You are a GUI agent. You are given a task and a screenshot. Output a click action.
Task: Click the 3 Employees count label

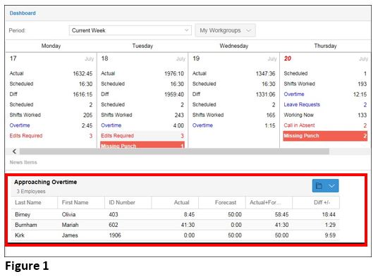pyautogui.click(x=31, y=192)
